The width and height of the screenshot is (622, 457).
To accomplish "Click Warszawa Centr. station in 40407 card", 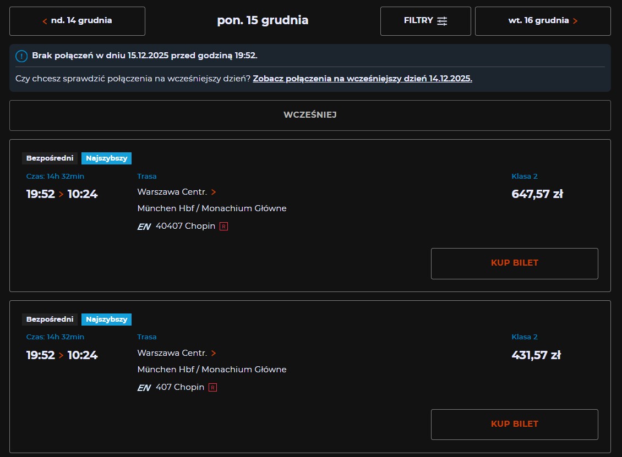I will pyautogui.click(x=172, y=192).
